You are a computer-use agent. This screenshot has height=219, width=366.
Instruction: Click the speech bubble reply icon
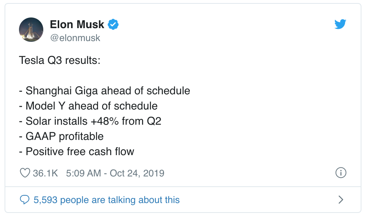25,200
